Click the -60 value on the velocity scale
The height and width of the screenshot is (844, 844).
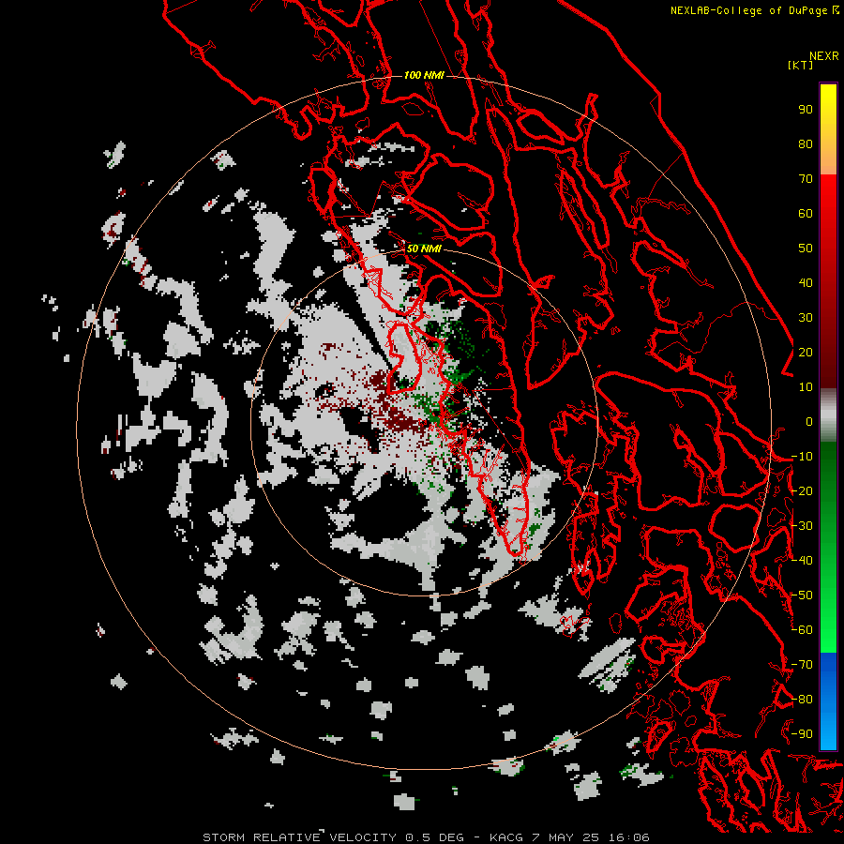click(x=802, y=630)
